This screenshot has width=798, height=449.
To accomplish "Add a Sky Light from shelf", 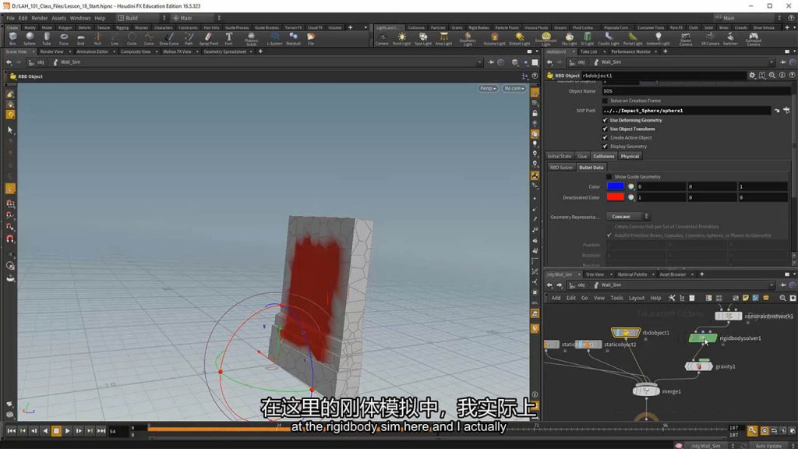I will click(569, 39).
